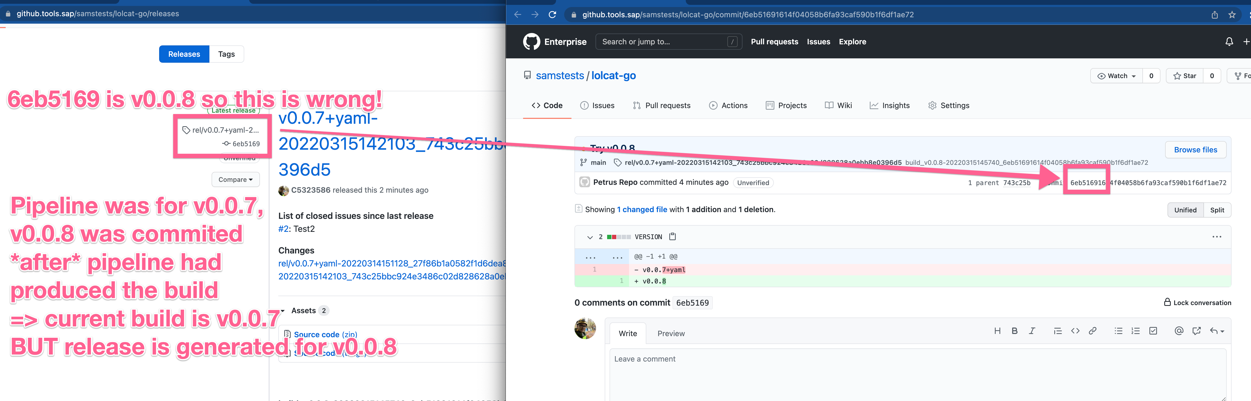Image resolution: width=1251 pixels, height=401 pixels.
Task: Apply bold formatting in the comment toolbar
Action: (x=1015, y=330)
